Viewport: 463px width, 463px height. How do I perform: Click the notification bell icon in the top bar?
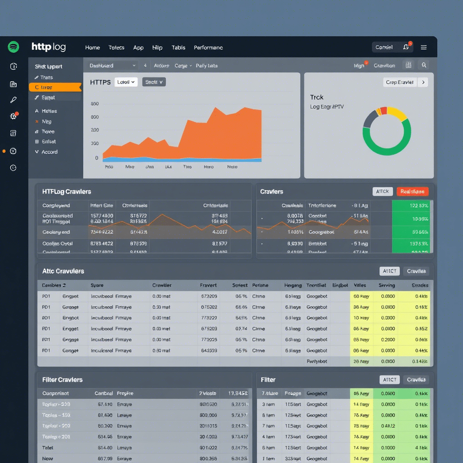tap(406, 47)
